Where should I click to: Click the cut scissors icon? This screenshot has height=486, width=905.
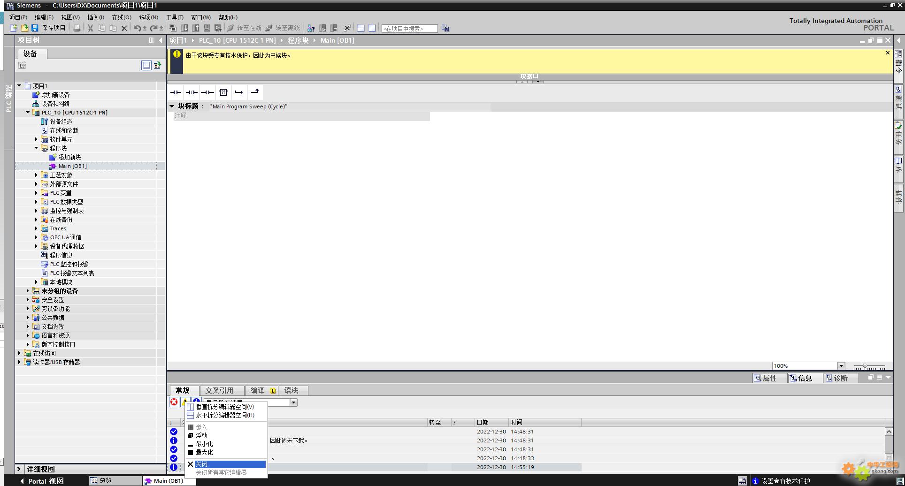point(90,28)
